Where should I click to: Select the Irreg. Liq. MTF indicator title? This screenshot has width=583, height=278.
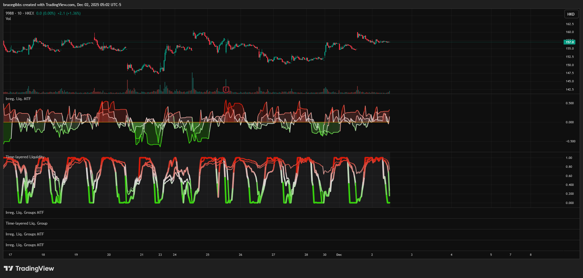coord(18,99)
